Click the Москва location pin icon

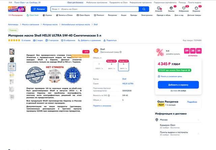pos(157,120)
